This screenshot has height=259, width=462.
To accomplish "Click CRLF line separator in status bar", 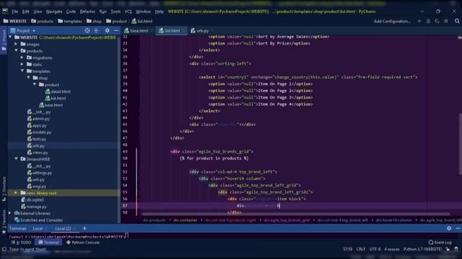I will pyautogui.click(x=361, y=250).
